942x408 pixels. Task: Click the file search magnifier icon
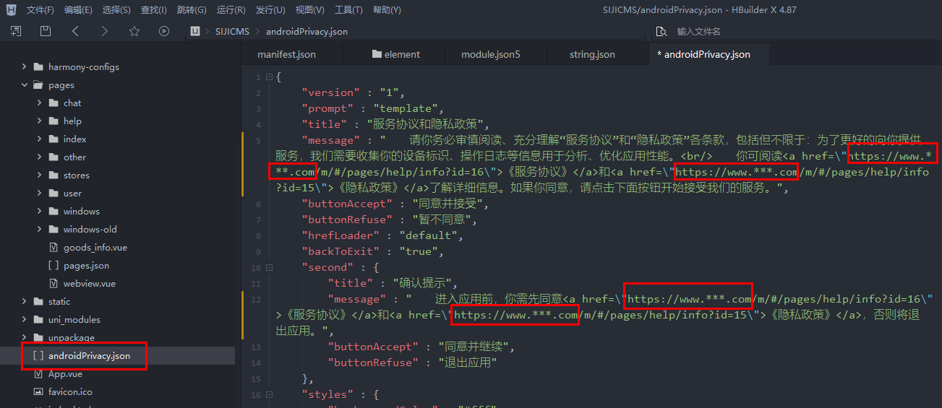pyautogui.click(x=660, y=32)
